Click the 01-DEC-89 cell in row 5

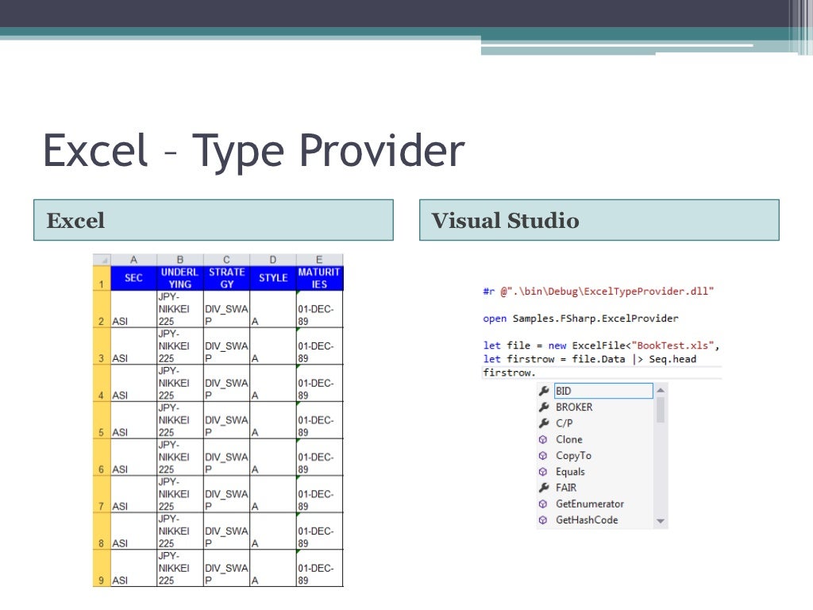click(x=319, y=420)
